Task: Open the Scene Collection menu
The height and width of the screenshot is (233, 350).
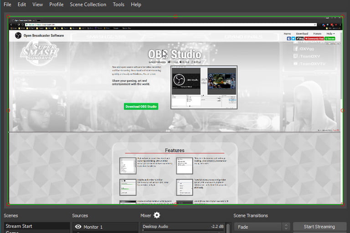Action: 88,5
